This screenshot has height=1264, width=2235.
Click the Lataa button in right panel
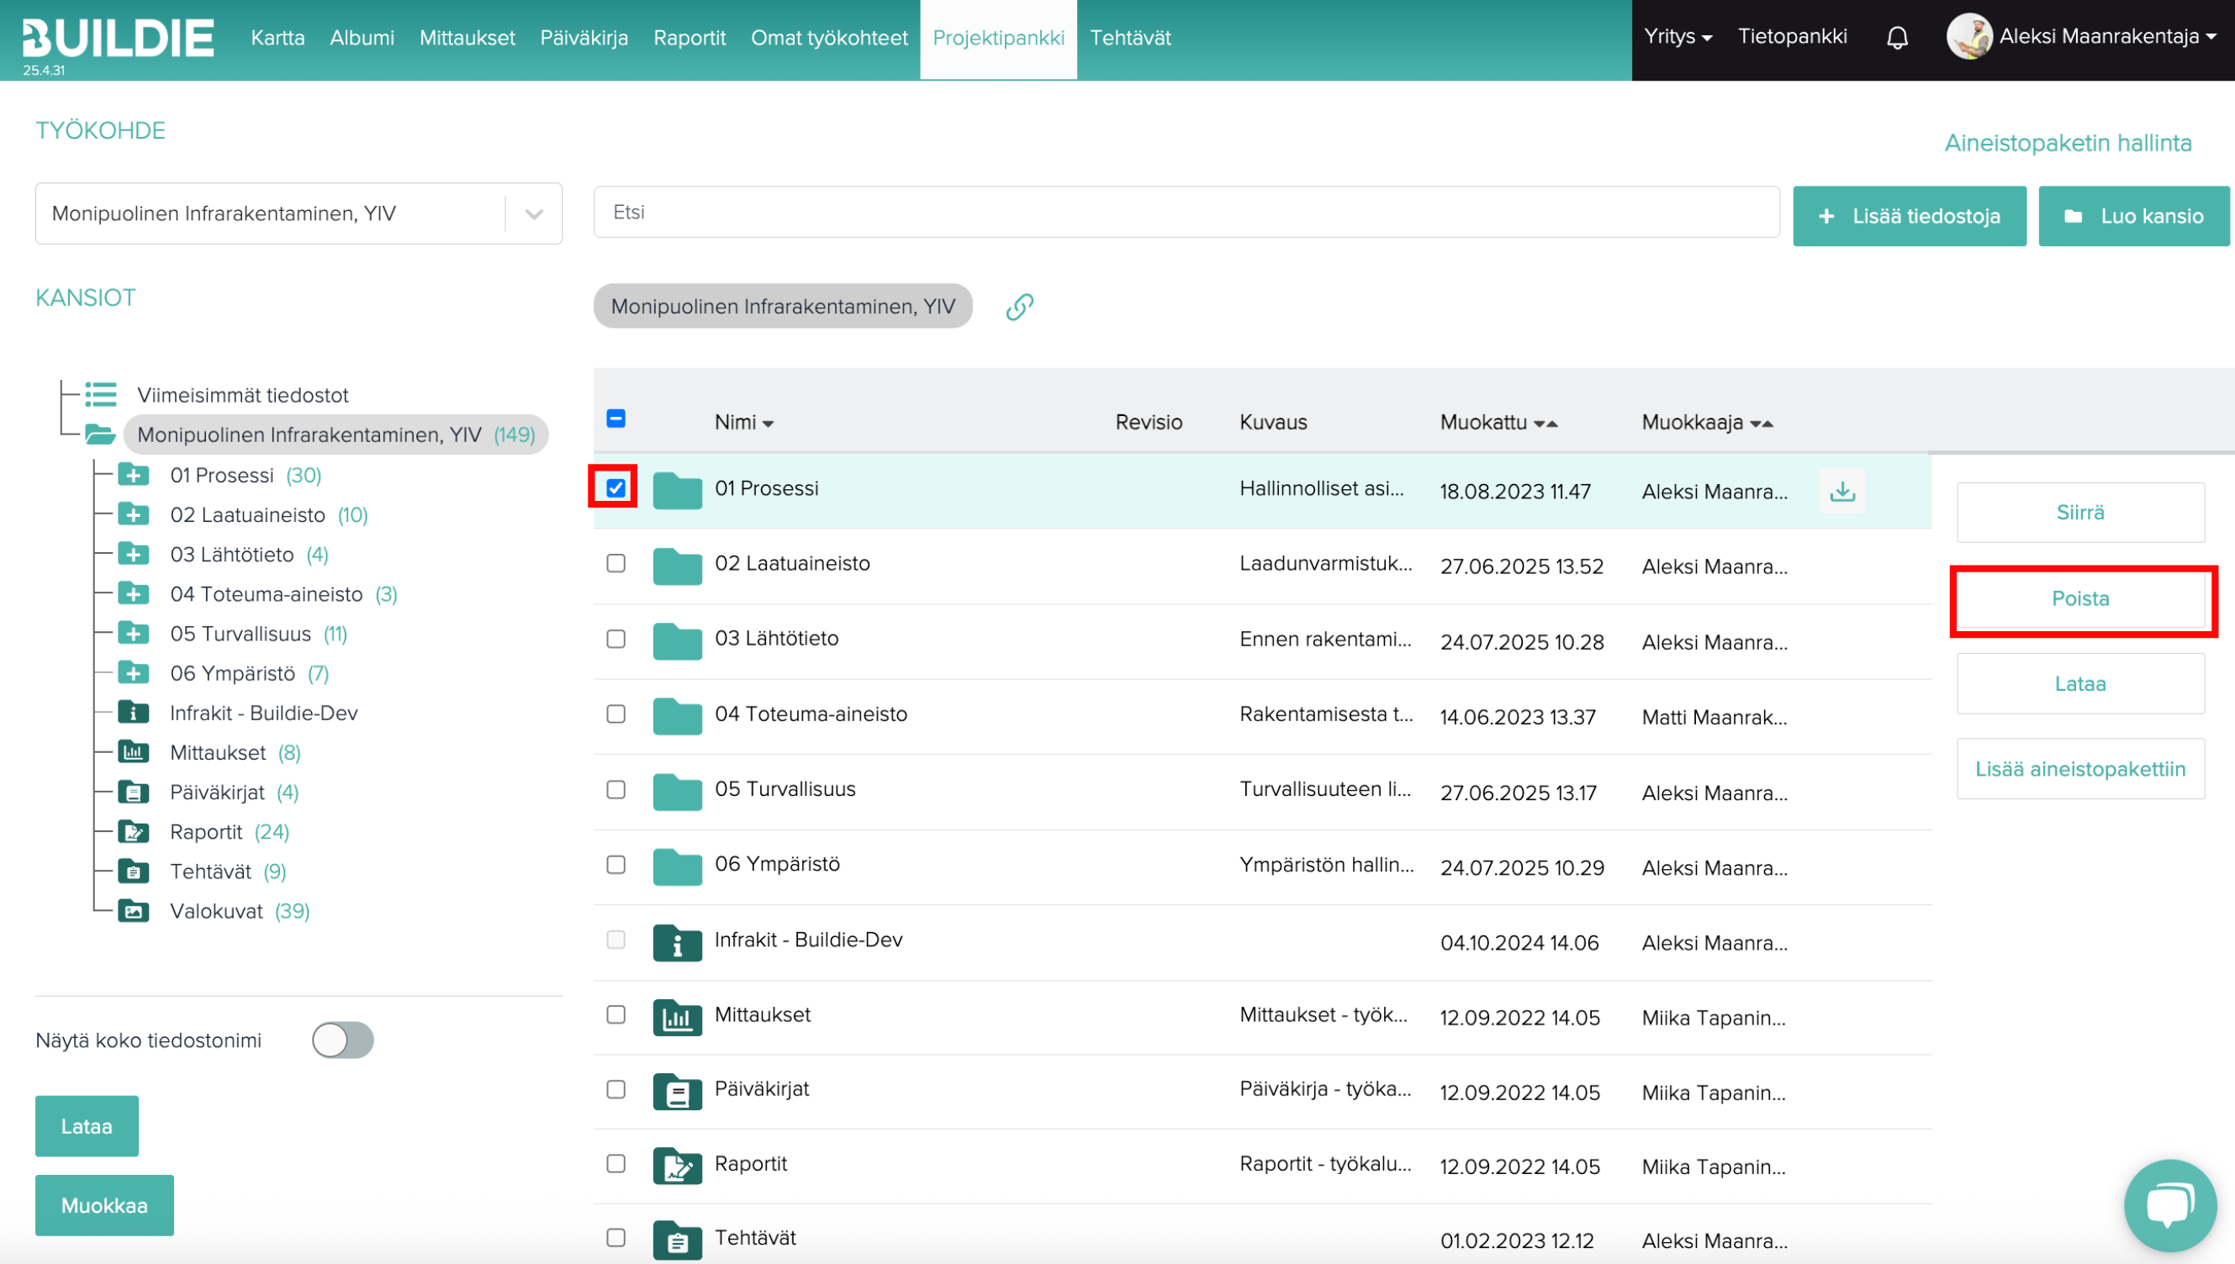coord(2080,684)
